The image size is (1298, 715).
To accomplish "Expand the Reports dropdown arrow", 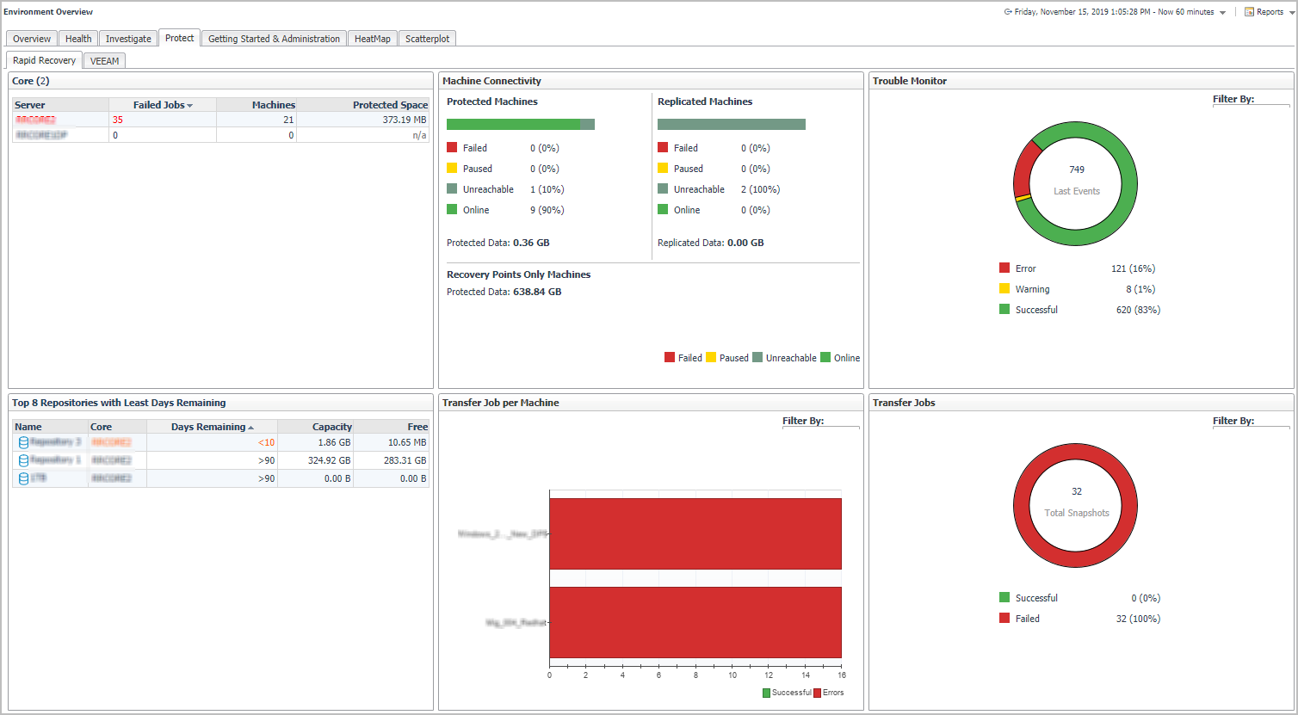I will [x=1291, y=13].
